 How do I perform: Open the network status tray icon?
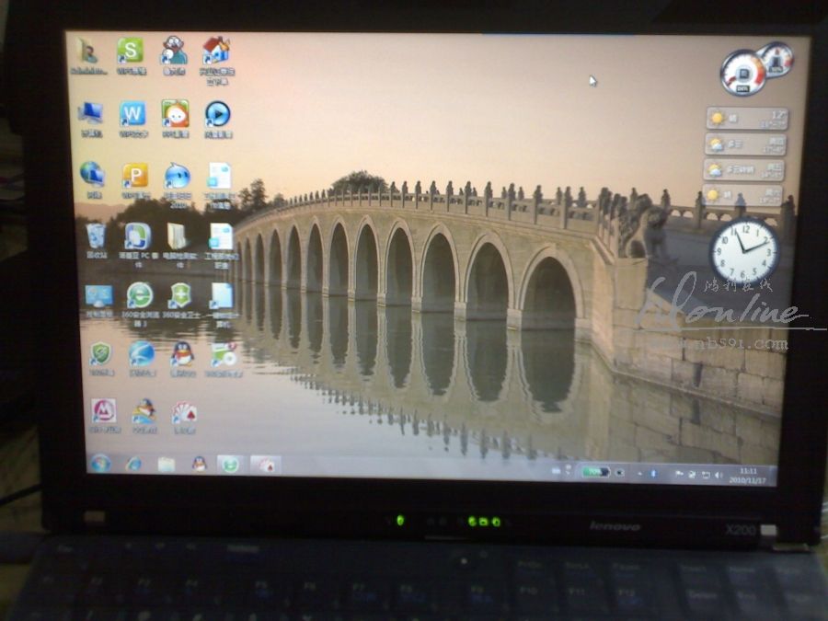(x=705, y=475)
